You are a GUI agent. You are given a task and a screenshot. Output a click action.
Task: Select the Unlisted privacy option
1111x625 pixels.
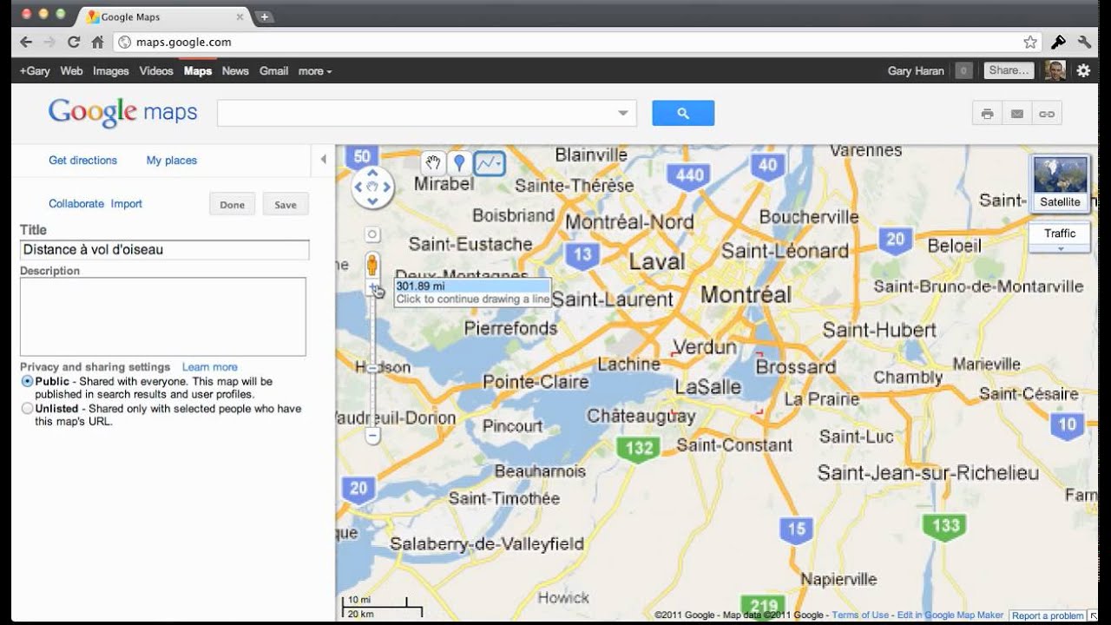click(27, 408)
